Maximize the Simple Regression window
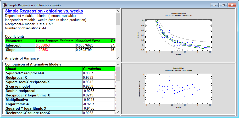Viewport: 239px width, 118px height. point(223,5)
